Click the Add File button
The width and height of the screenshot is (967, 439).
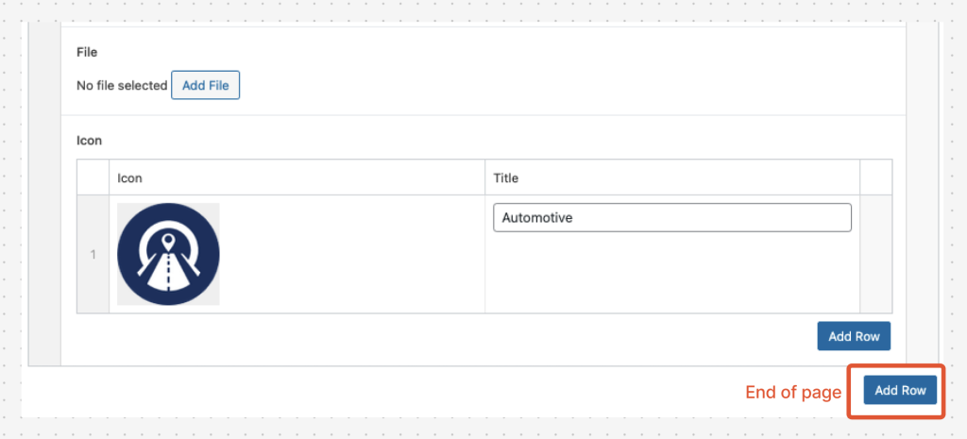(205, 85)
